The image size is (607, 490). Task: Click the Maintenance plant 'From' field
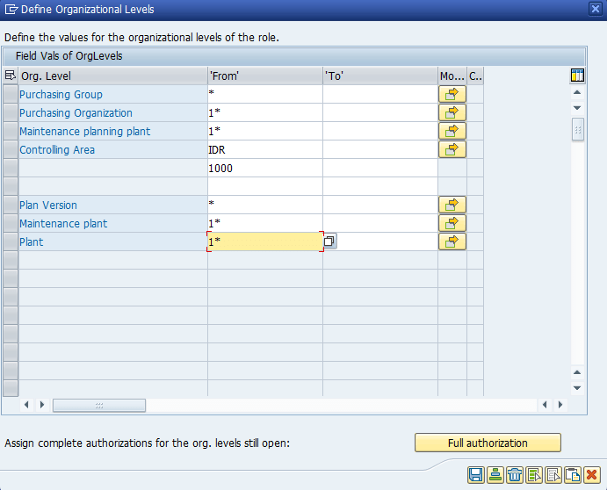[x=264, y=224]
